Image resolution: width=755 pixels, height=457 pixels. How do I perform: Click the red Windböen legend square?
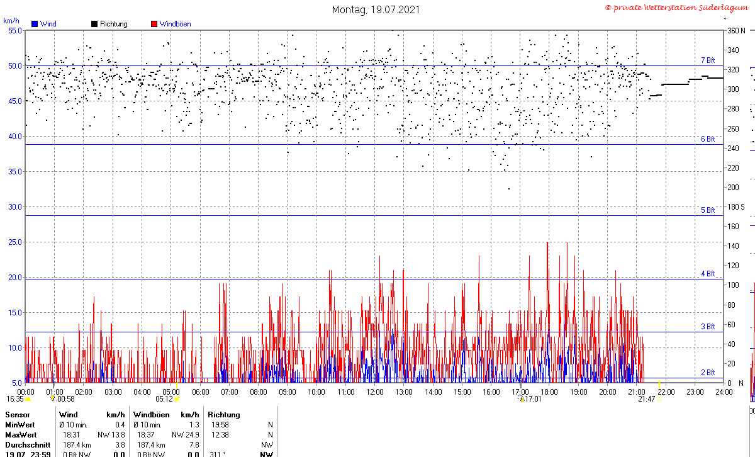coord(154,24)
